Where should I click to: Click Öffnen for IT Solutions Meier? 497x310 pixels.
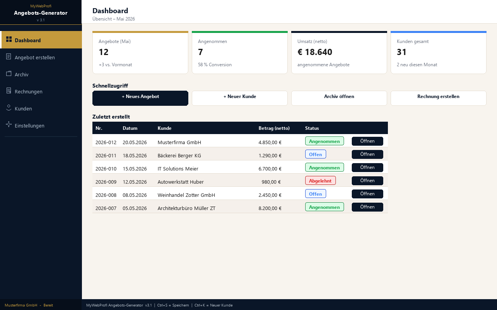pos(367,167)
